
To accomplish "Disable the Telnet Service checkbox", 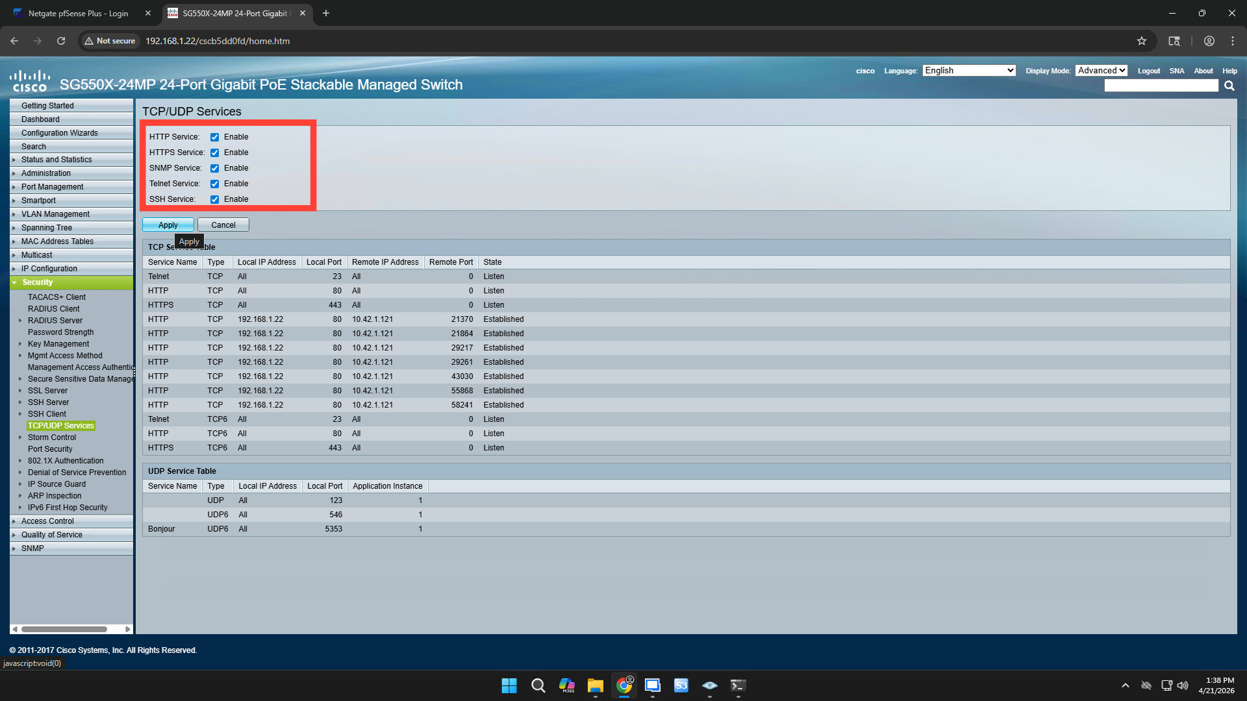I will [x=214, y=184].
